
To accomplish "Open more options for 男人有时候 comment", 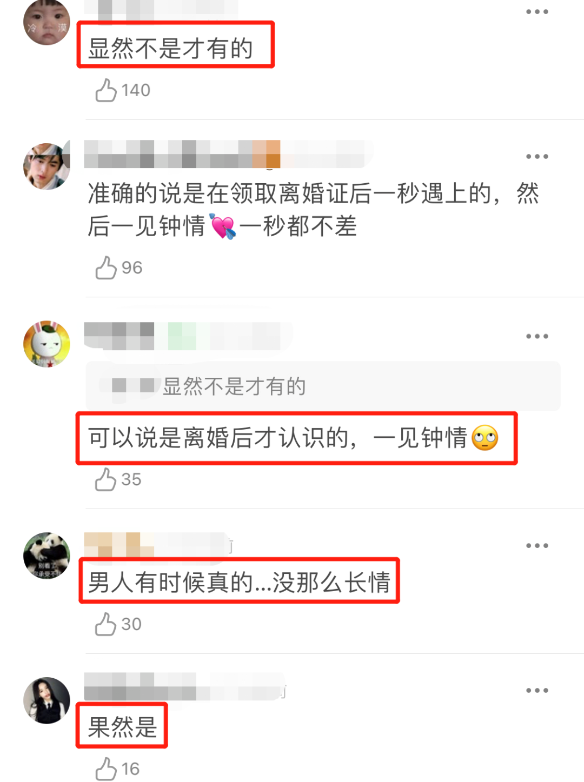I will [x=537, y=546].
